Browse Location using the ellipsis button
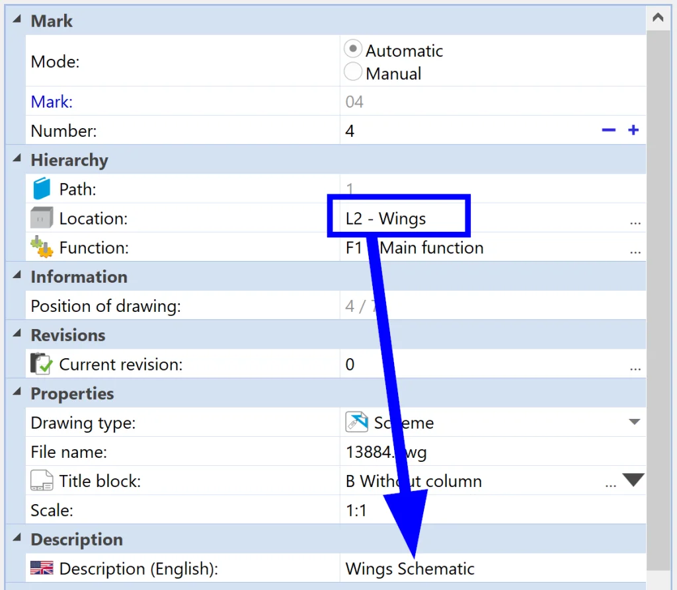The height and width of the screenshot is (590, 677). pos(635,221)
